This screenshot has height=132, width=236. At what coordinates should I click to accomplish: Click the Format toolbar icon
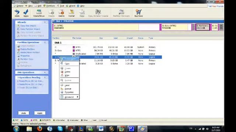point(72,13)
